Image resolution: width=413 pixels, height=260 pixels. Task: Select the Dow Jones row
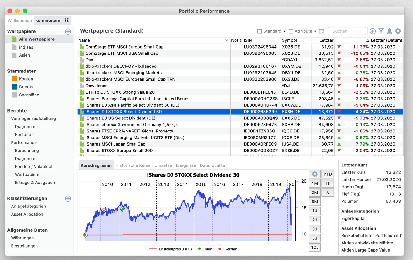tap(241, 86)
